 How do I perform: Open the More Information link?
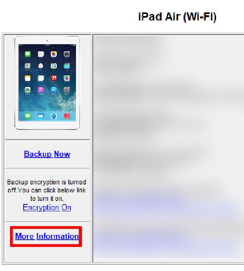47,236
